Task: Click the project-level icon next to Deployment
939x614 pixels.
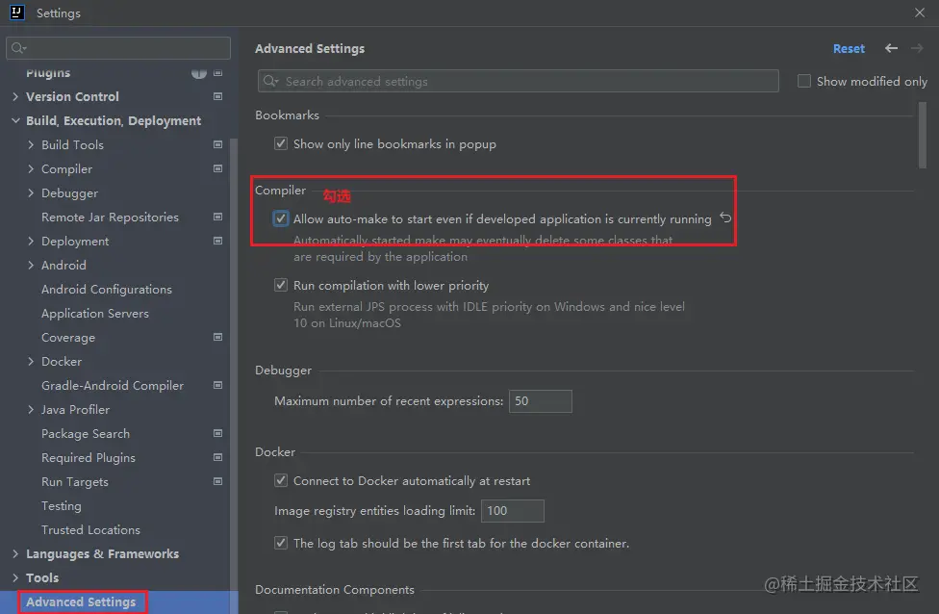Action: pyautogui.click(x=218, y=241)
